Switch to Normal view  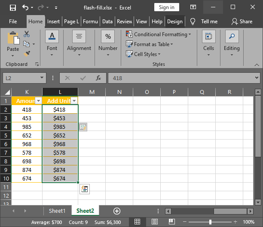coord(137,222)
